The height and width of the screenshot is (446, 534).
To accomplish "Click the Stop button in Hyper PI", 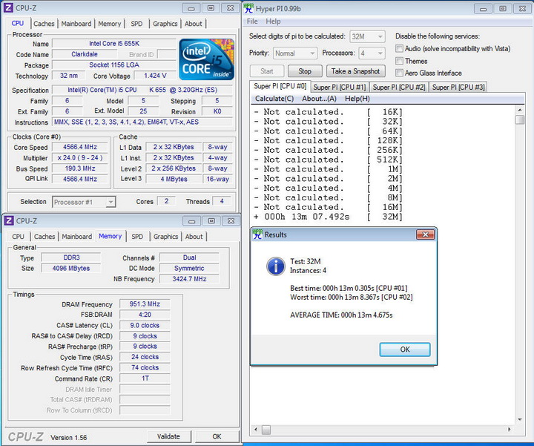I will (x=305, y=71).
